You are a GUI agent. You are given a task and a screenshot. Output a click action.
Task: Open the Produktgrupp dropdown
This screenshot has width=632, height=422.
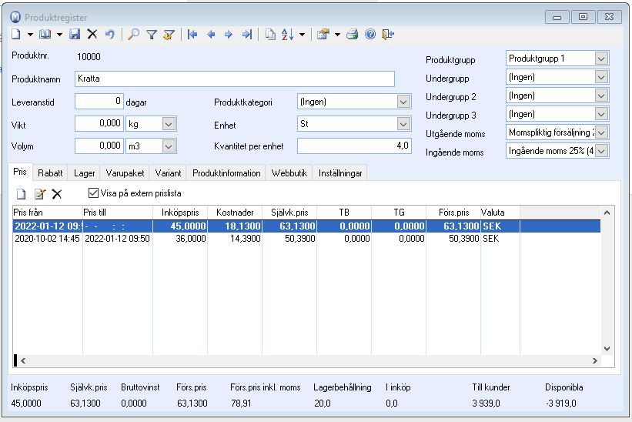(x=601, y=59)
